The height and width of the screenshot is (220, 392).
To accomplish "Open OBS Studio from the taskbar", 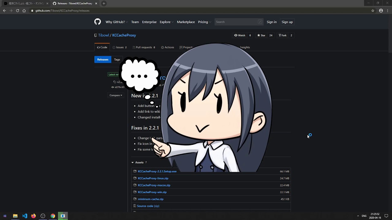I will coord(43,216).
